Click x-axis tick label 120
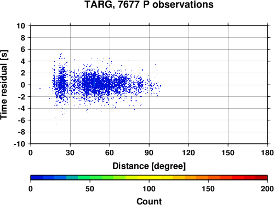274x205 pixels. coord(189,153)
